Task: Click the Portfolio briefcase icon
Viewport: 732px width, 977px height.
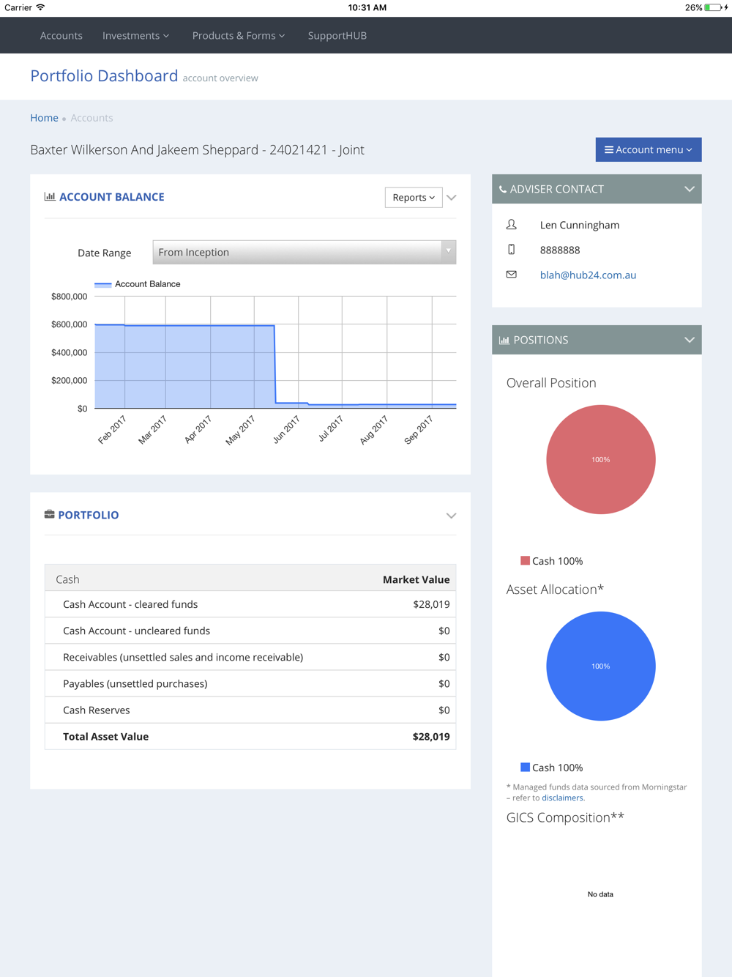Action: 49,514
